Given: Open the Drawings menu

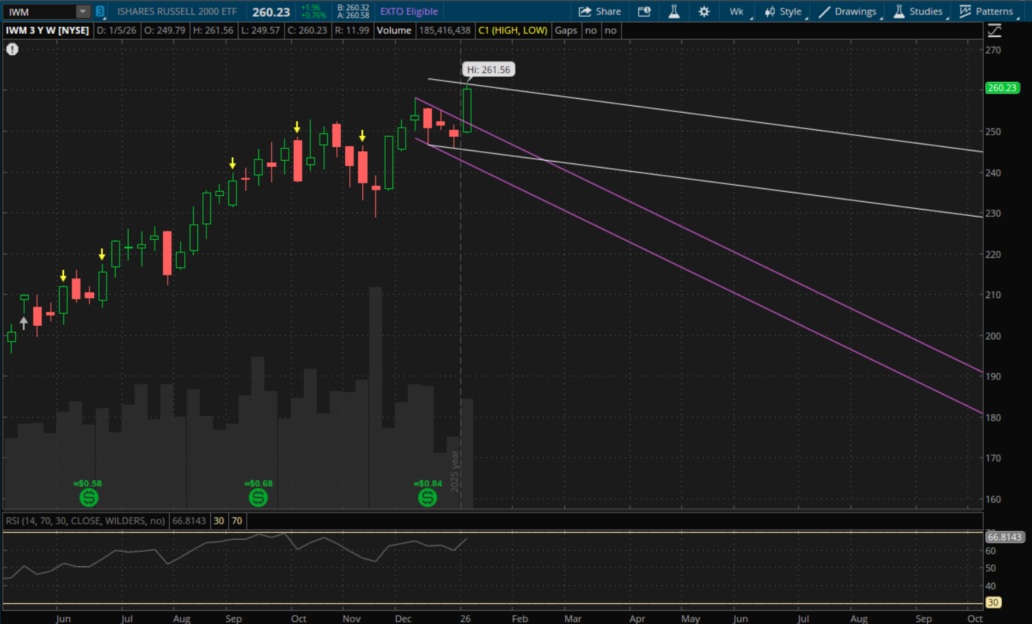Looking at the screenshot, I should [848, 12].
